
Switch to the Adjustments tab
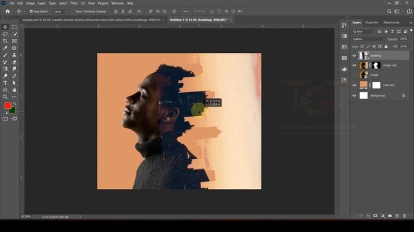[391, 23]
